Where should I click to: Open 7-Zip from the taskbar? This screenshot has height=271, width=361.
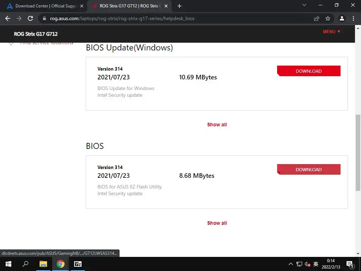pos(78,264)
